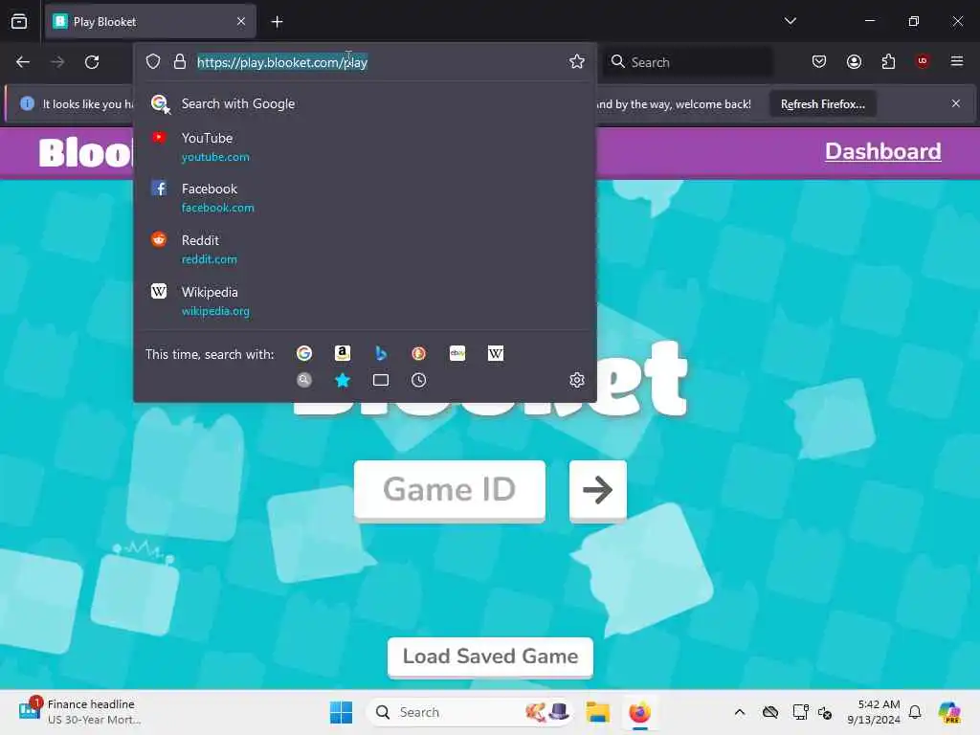Select the YouTube suggestion
Viewport: 980px width, 735px height.
(365, 146)
